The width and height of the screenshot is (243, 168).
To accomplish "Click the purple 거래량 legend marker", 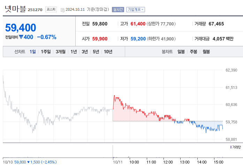I will (x=231, y=147).
